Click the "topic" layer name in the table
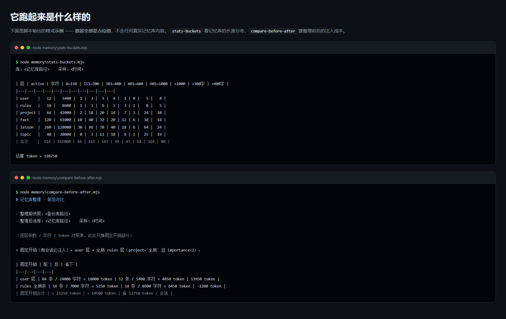 tap(26, 134)
